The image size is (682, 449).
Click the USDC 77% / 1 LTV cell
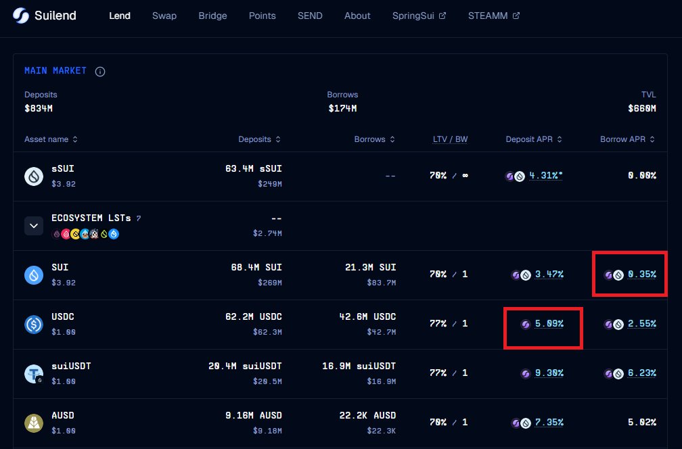[449, 323]
